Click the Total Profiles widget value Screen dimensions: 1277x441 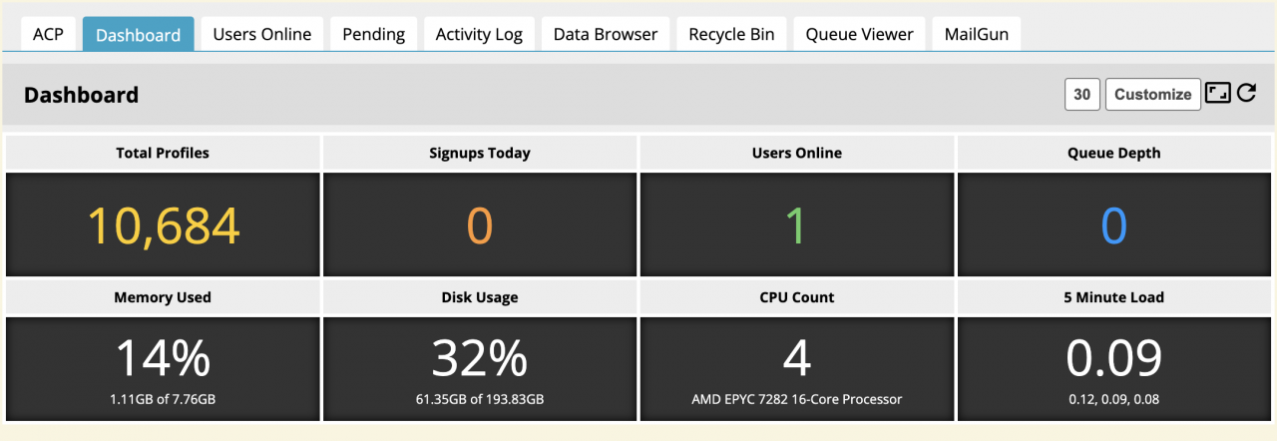point(163,224)
